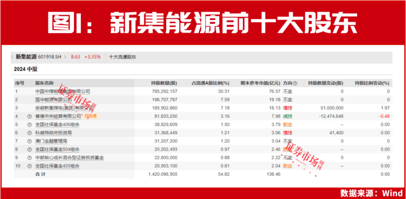The width and height of the screenshot is (406, 199).
Task: Click the stock code 601918.SH
Action: pos(50,57)
